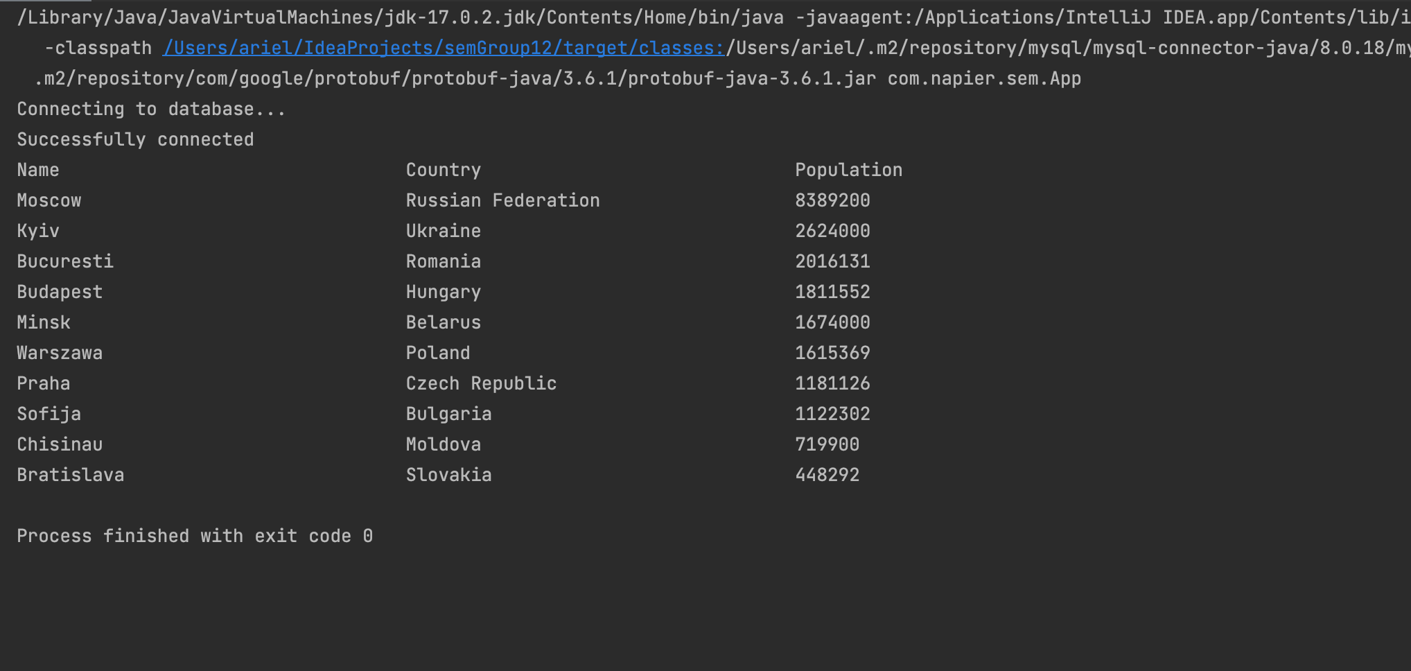Image resolution: width=1411 pixels, height=671 pixels.
Task: Select the country 'Ukraine'
Action: tap(444, 231)
